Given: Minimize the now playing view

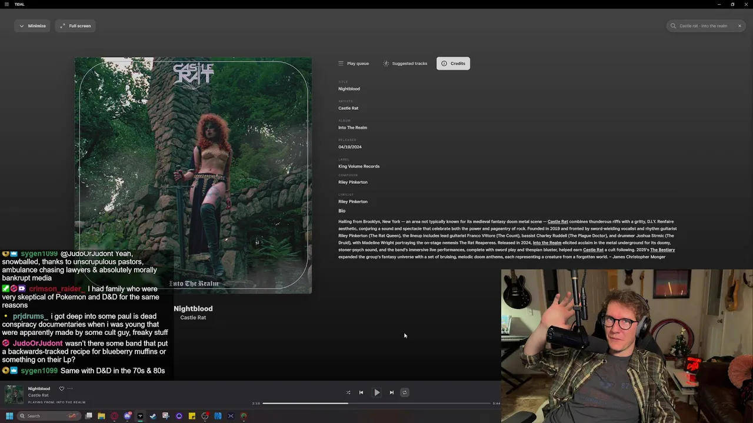Looking at the screenshot, I should coord(32,26).
